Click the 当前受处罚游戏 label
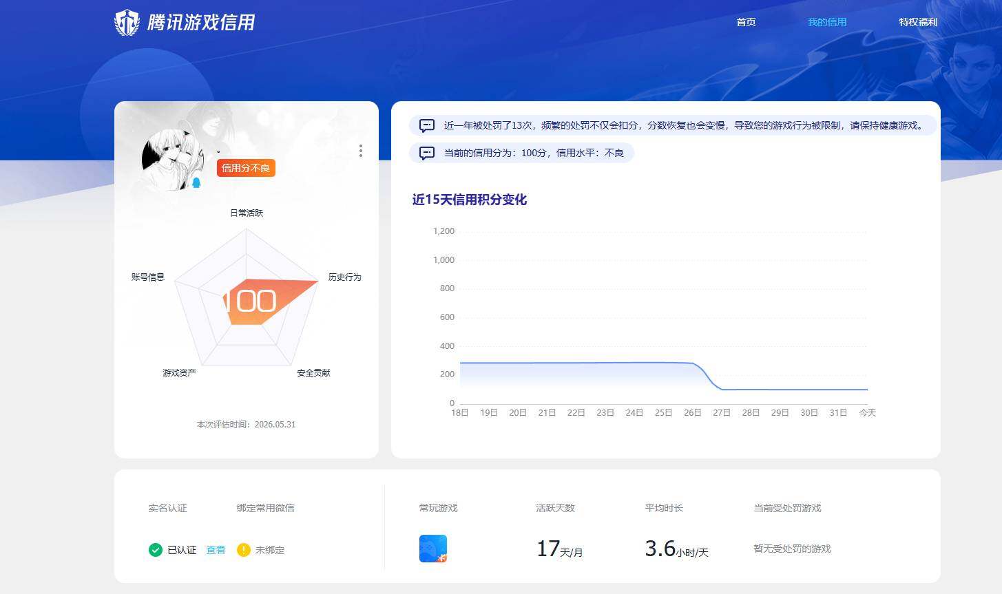Image resolution: width=1002 pixels, height=594 pixels. tap(787, 508)
